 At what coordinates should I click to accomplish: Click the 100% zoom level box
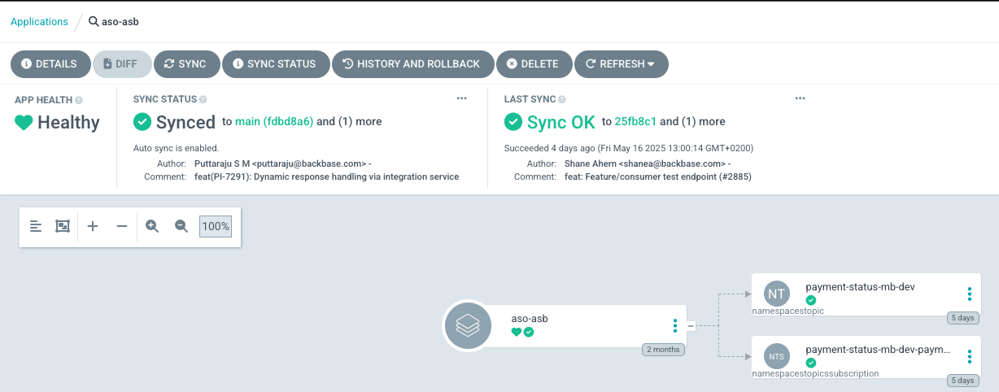216,226
